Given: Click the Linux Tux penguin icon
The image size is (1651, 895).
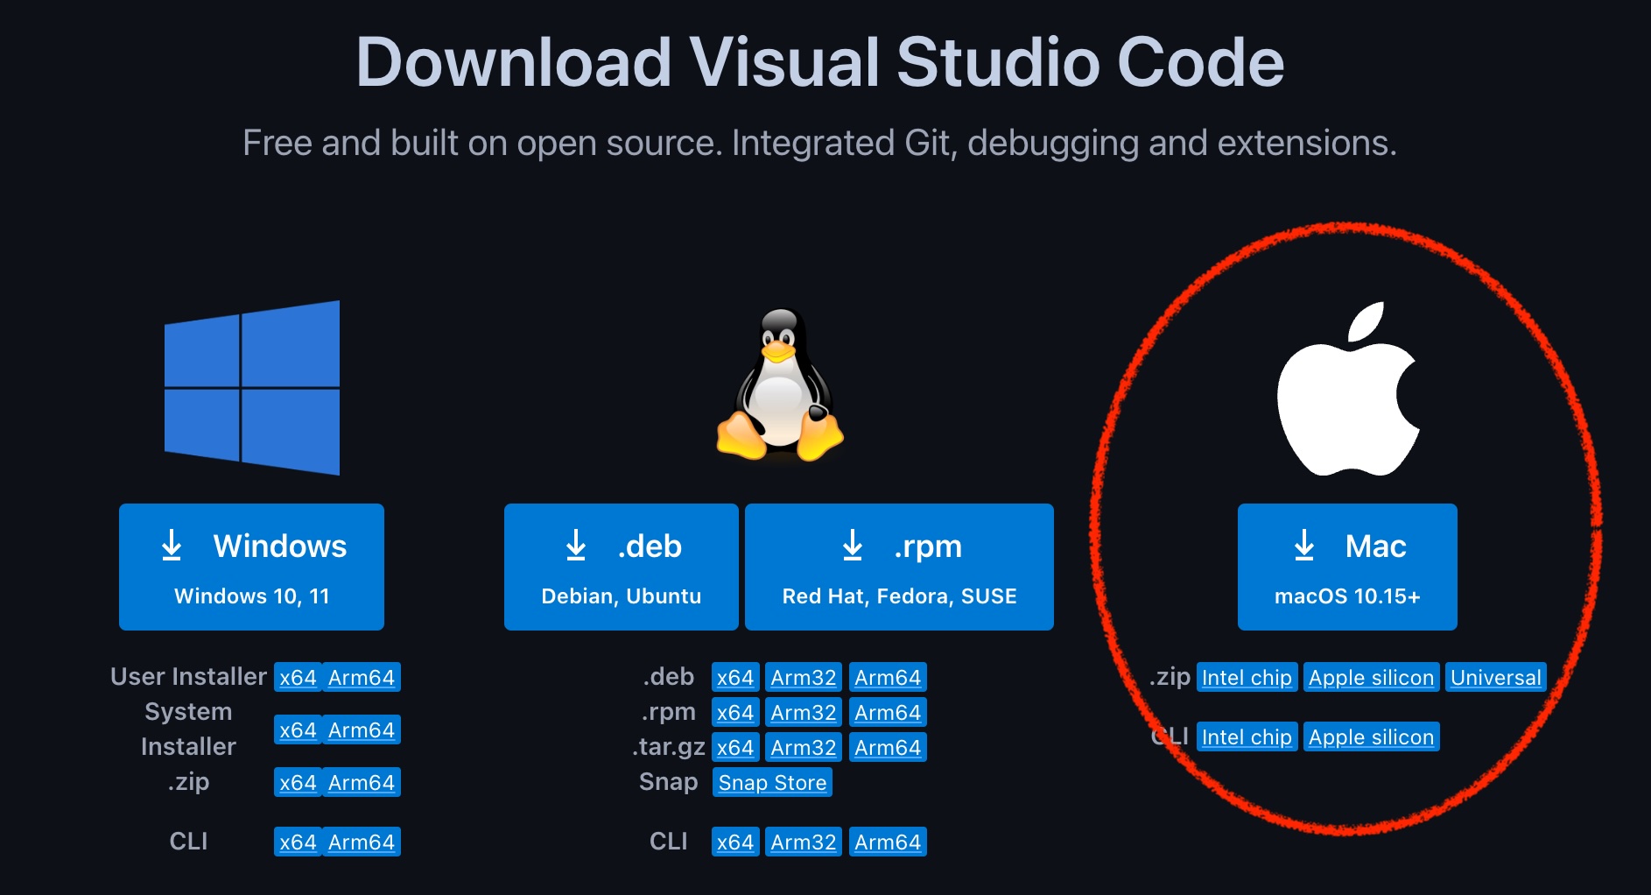Looking at the screenshot, I should pos(779,384).
